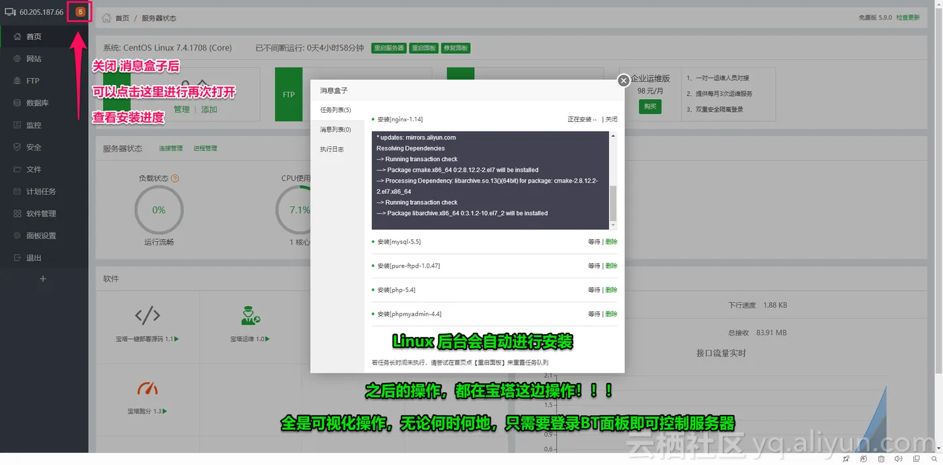
Task: Open 安全 security section in sidebar
Action: click(44, 148)
